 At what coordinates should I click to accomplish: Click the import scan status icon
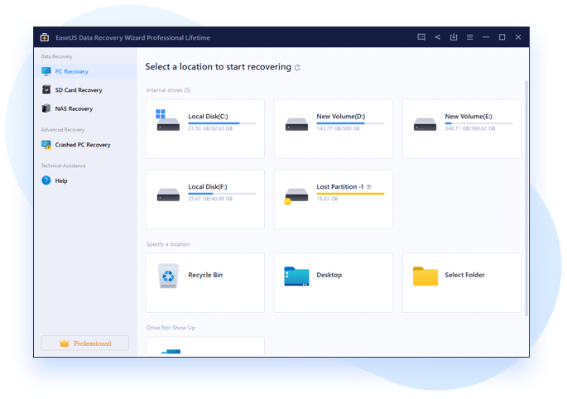coord(454,37)
